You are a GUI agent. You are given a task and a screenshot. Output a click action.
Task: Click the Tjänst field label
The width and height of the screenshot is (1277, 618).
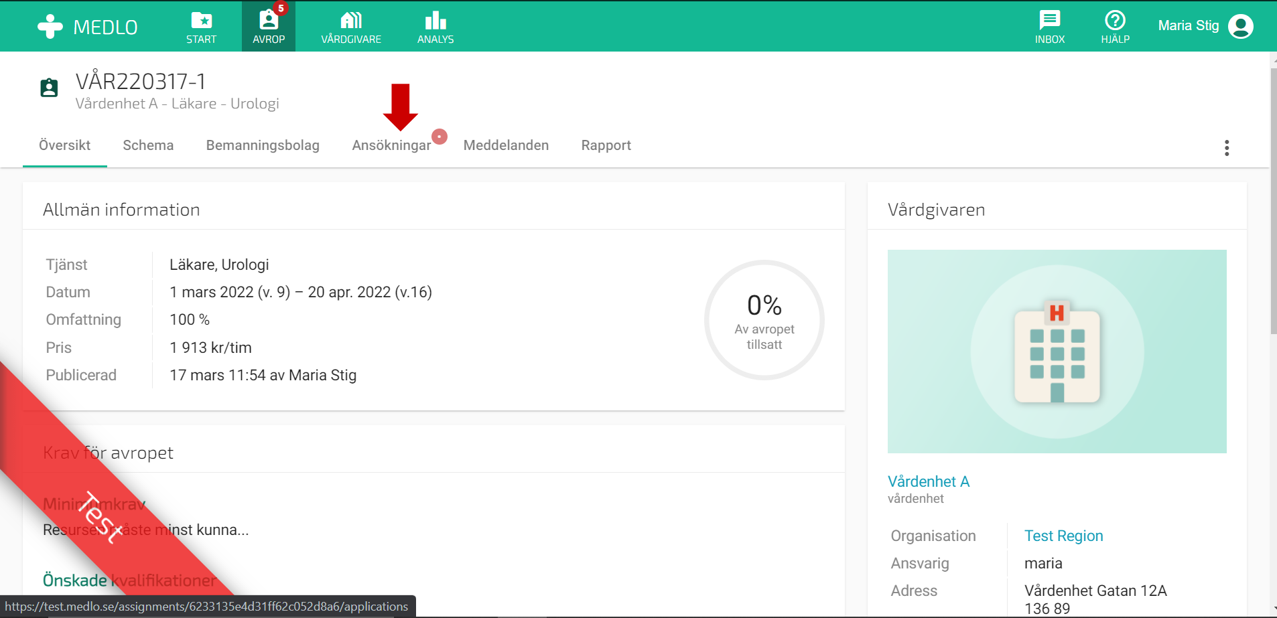click(66, 264)
